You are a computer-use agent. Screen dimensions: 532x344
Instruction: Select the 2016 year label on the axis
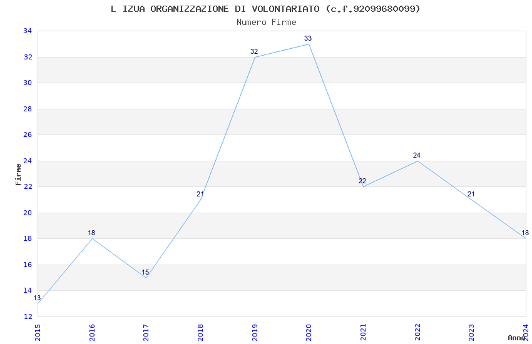(x=92, y=333)
